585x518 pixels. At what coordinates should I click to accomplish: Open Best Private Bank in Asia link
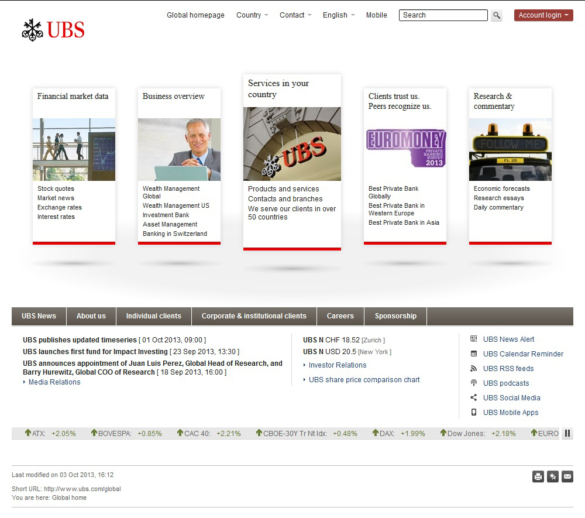point(404,222)
